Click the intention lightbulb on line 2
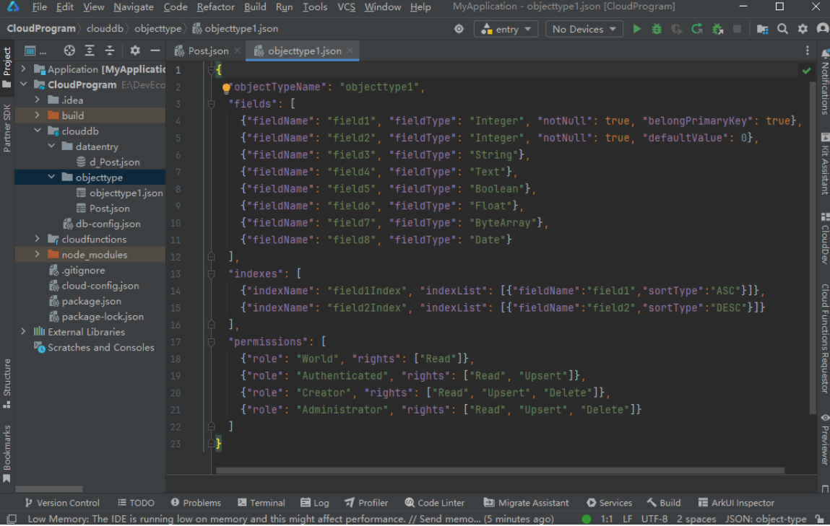The image size is (830, 526). tap(226, 88)
